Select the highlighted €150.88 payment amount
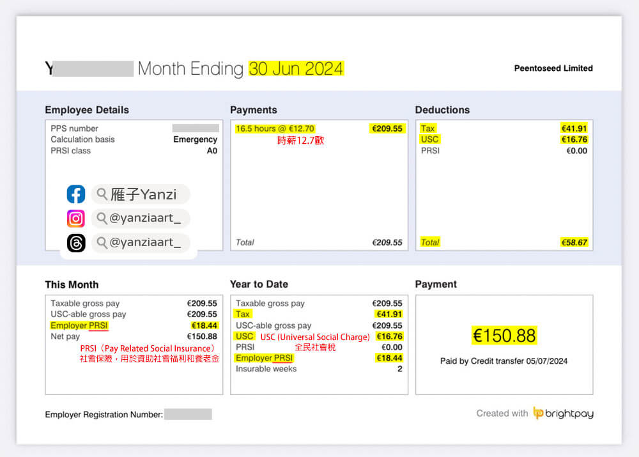This screenshot has height=457, width=639. (x=504, y=336)
